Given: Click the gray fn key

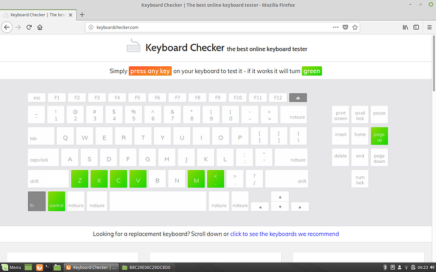Looking at the screenshot, I should coord(37,201).
